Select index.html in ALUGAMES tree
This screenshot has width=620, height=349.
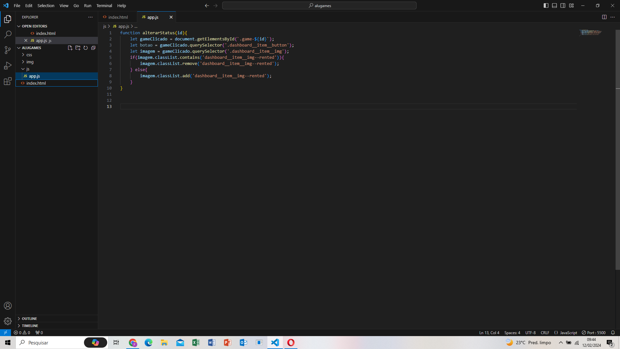(57, 83)
